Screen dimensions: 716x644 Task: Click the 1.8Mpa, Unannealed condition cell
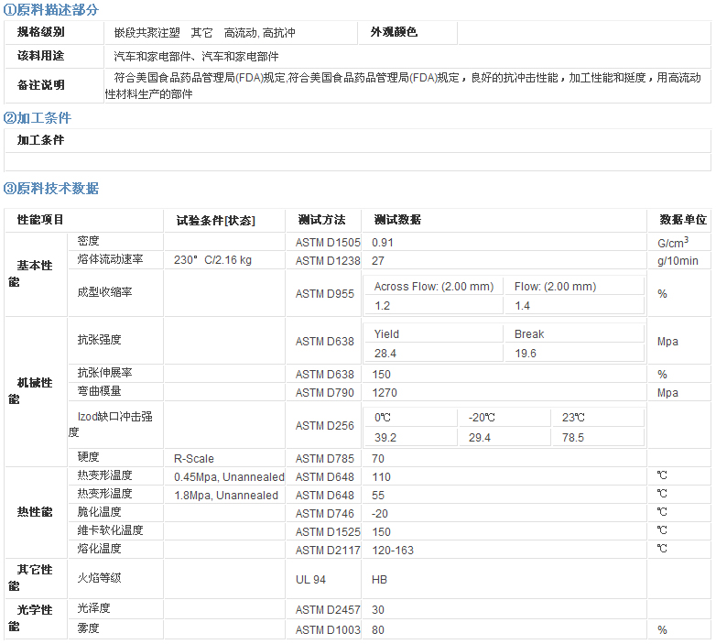[x=224, y=495]
